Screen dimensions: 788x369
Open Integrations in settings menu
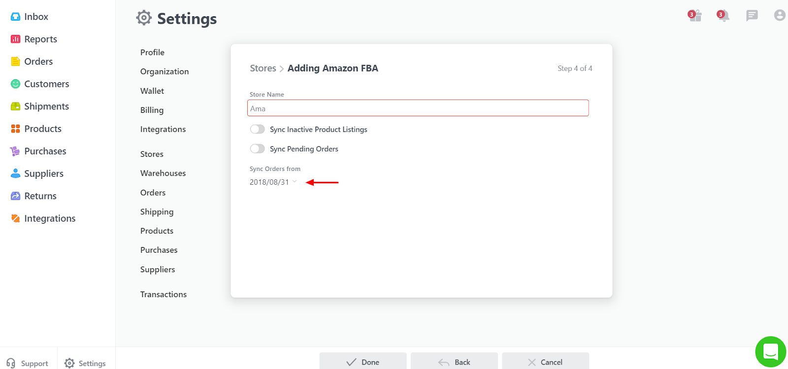tap(163, 130)
